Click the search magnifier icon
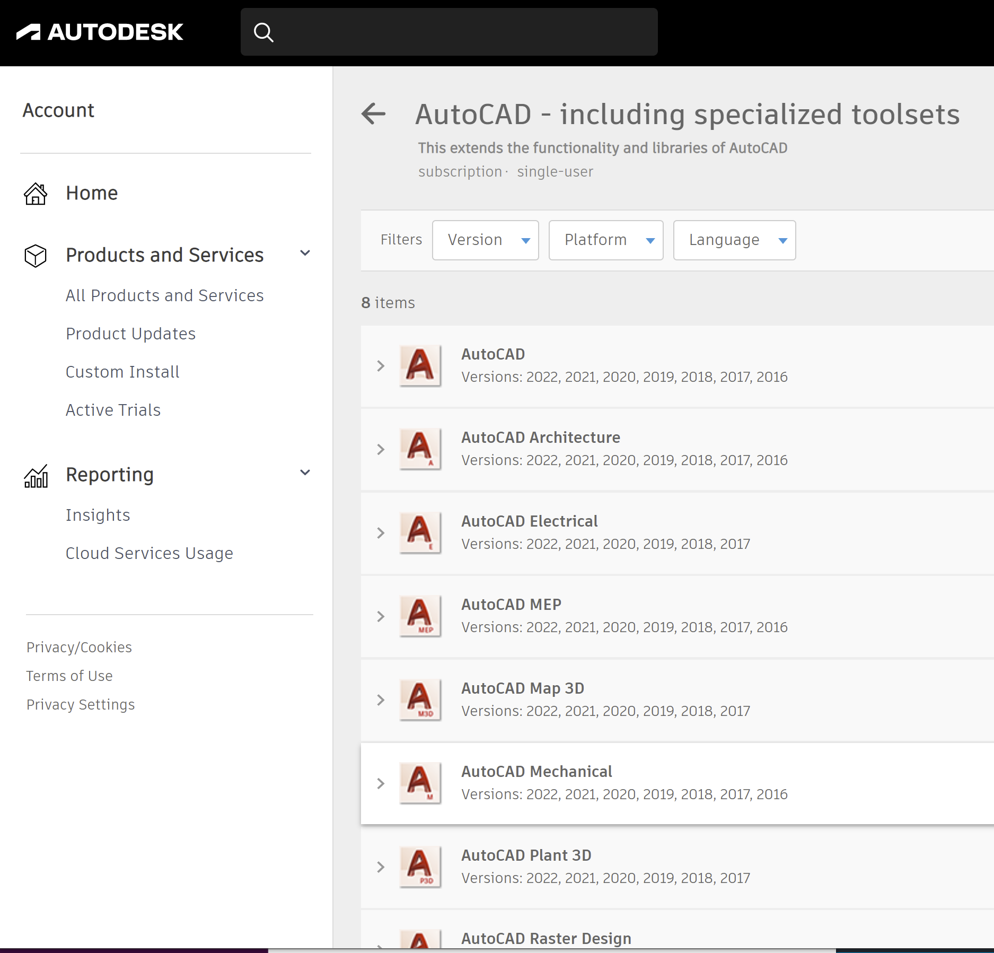This screenshot has width=994, height=953. click(x=263, y=32)
